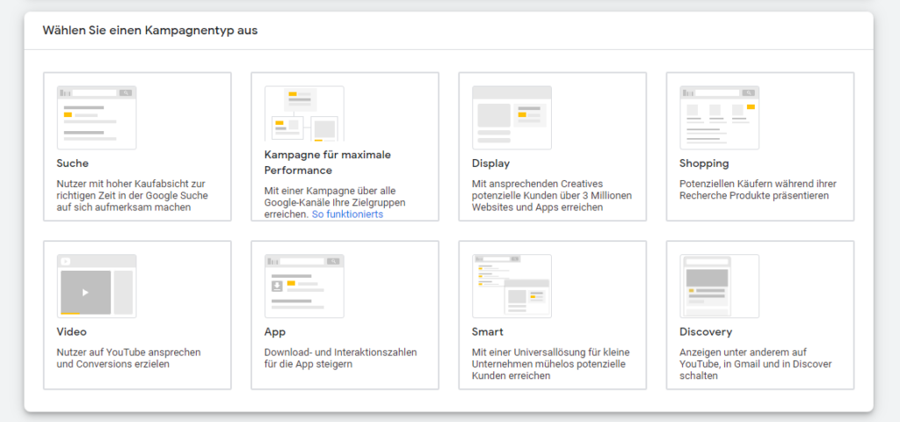
Task: Select the Discovery campaign illustration
Action: tap(720, 287)
